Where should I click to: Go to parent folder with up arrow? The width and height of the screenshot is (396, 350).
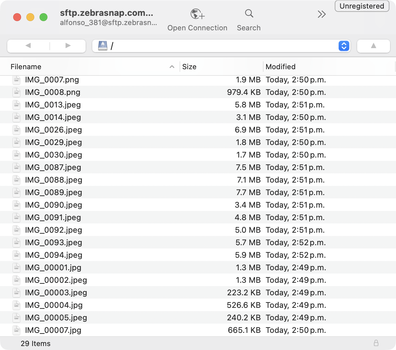tap(373, 46)
